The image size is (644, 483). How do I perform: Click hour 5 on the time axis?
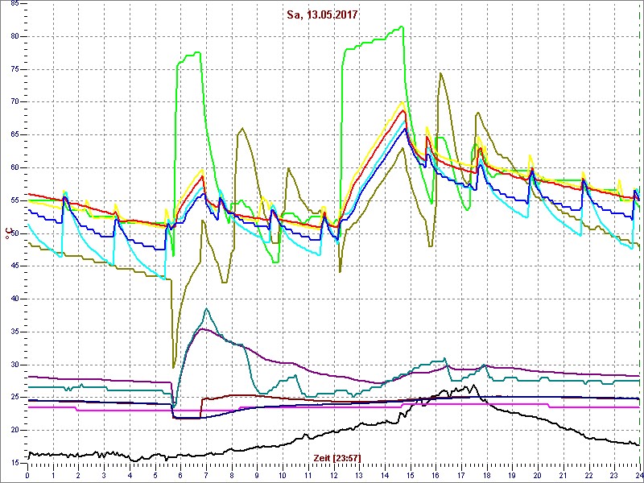click(x=155, y=475)
